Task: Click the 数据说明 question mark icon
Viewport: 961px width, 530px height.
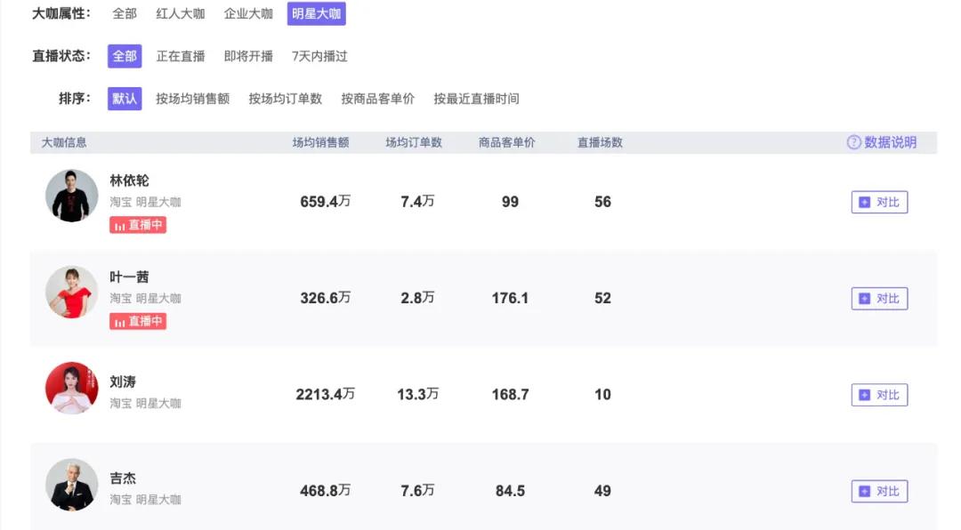Action: pyautogui.click(x=853, y=142)
